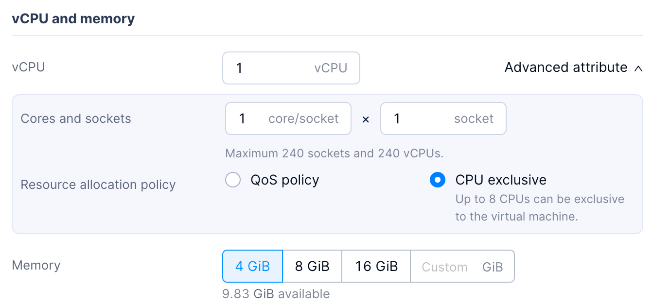Select the QoS policy radio button
Image resolution: width=670 pixels, height=305 pixels.
(233, 180)
